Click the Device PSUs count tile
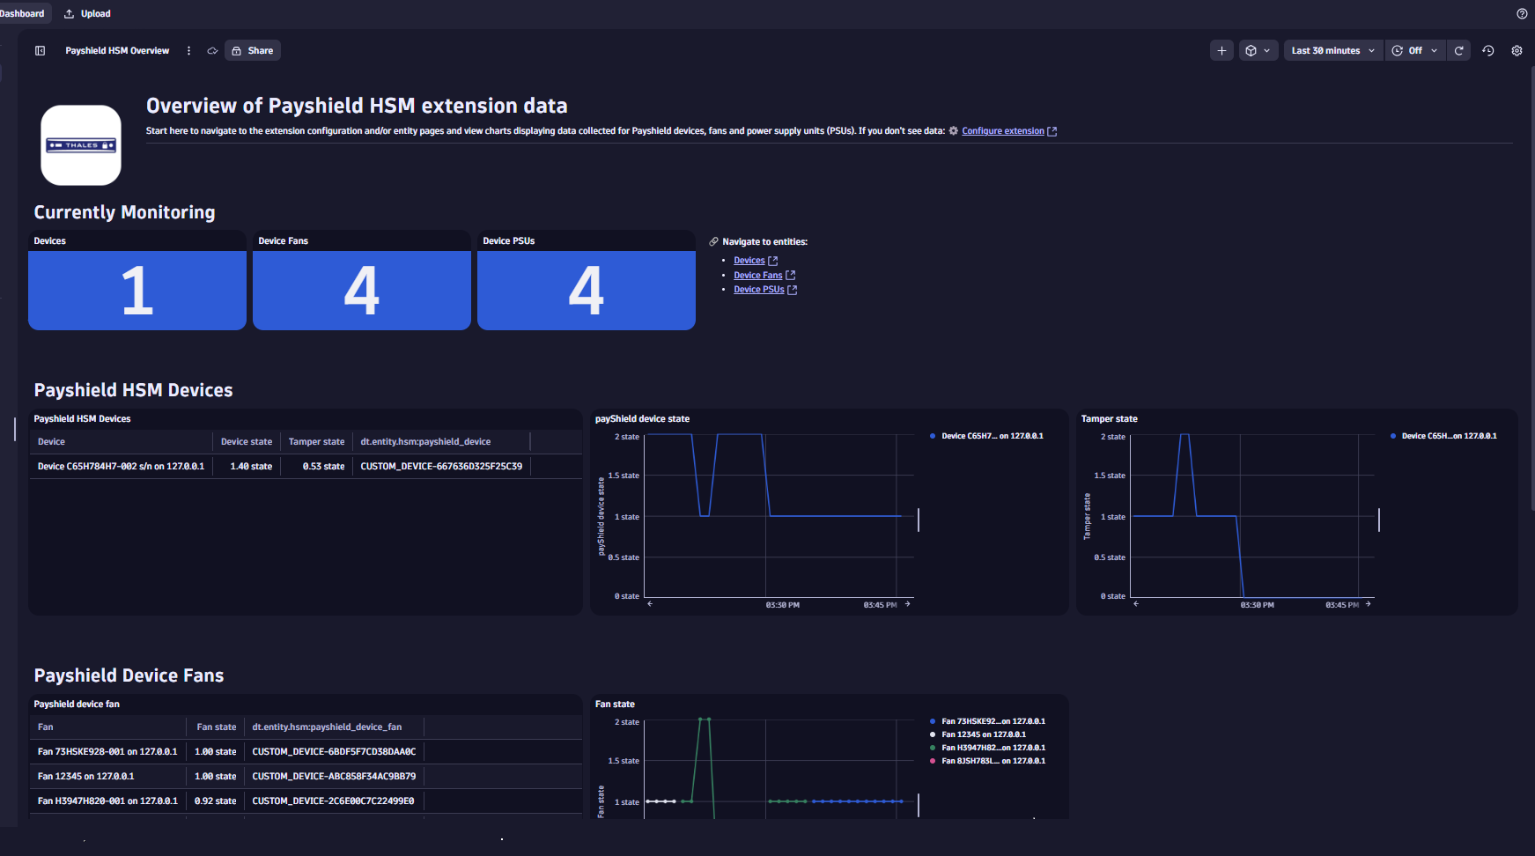Screen dimensions: 1535x856 [587, 290]
